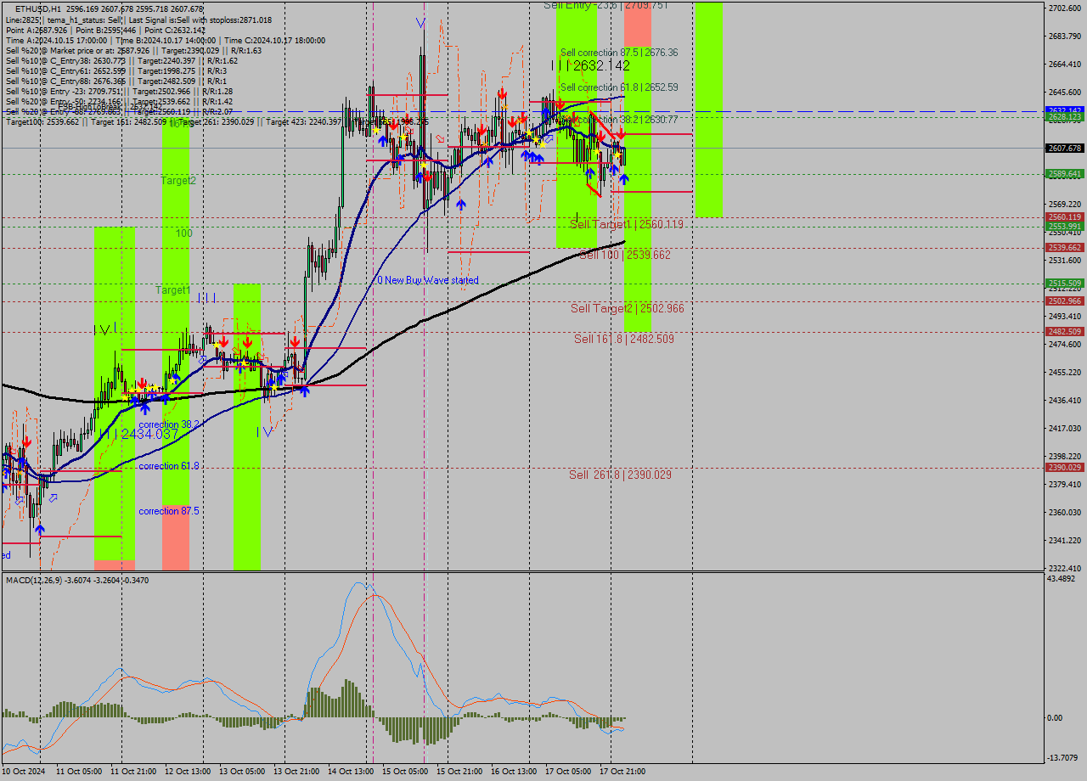Click the red 2390.029 price tag
The image size is (1087, 781).
tap(1064, 468)
